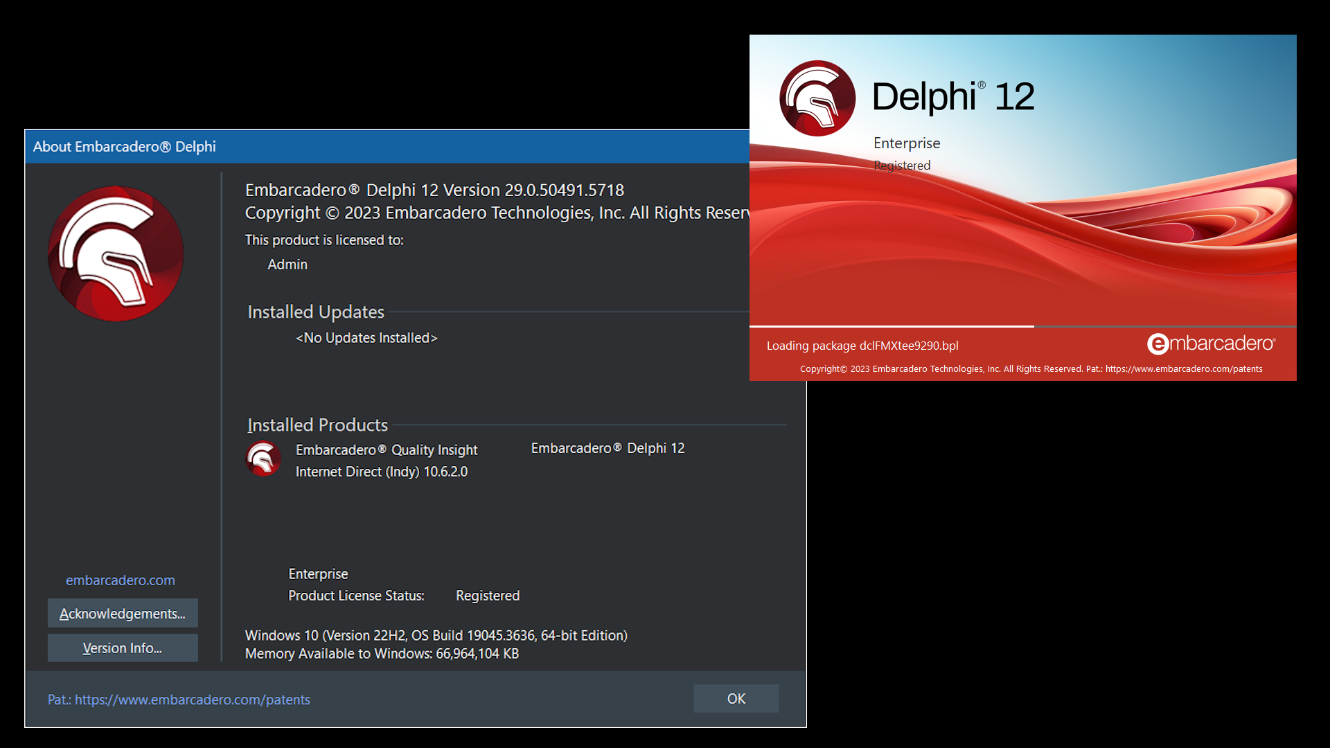
Task: Click the 'Delphi 12' title on splash screen
Action: tap(953, 97)
